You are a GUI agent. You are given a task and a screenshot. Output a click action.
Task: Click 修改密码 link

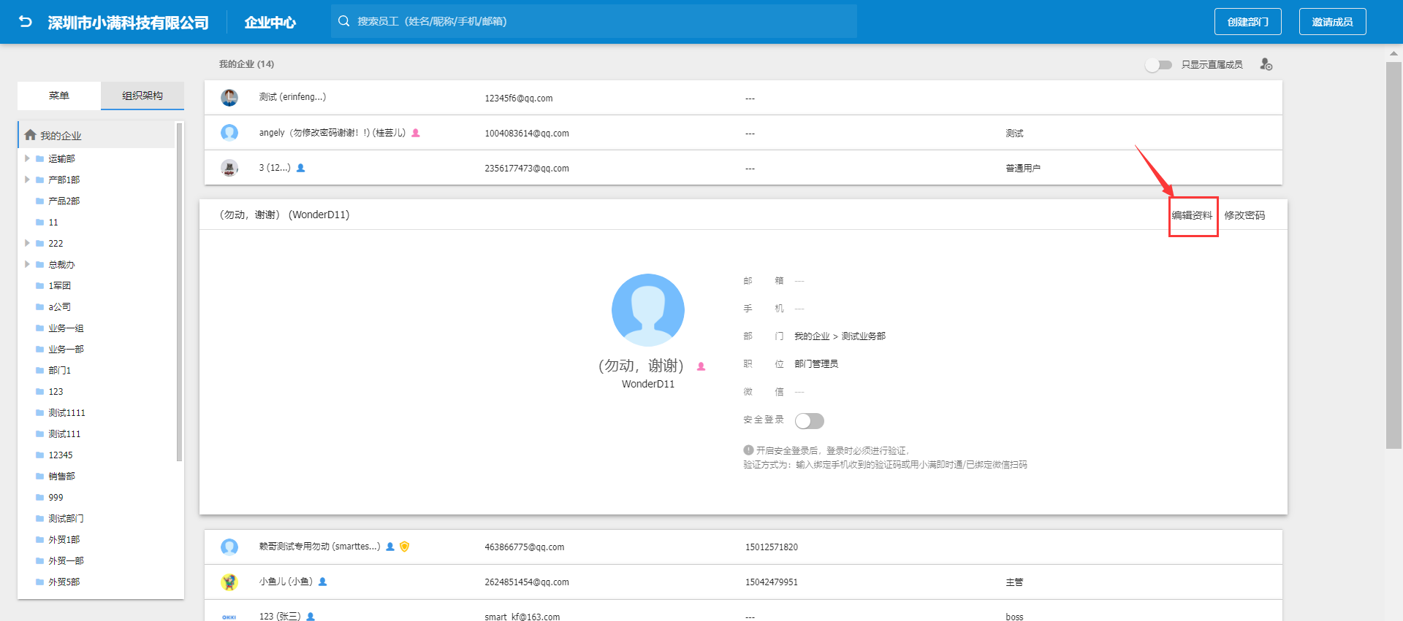click(x=1245, y=215)
